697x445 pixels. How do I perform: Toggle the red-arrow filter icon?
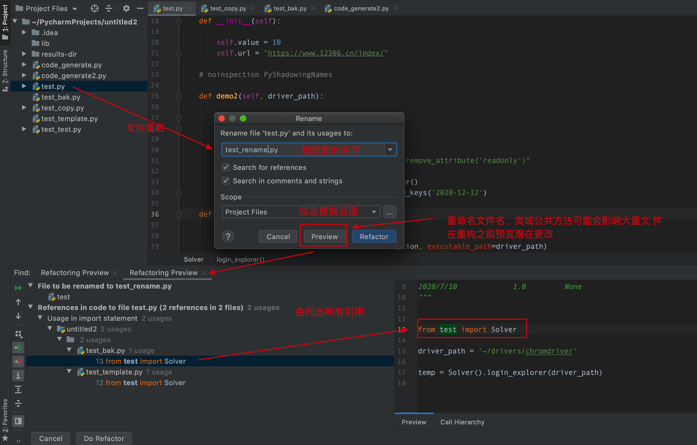pos(18,362)
